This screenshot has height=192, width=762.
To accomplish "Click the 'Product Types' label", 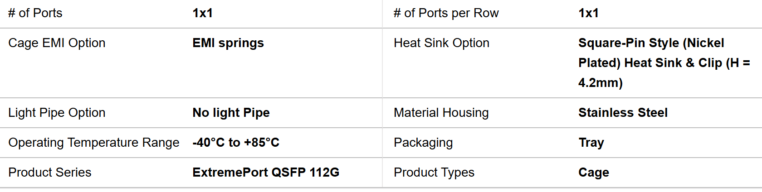I will pyautogui.click(x=434, y=173).
